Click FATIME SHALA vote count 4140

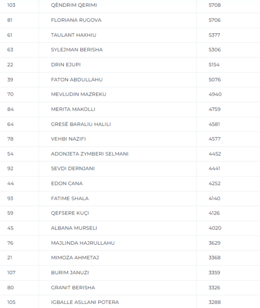click(x=214, y=198)
